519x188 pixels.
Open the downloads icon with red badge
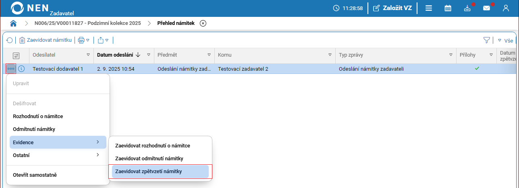point(467,8)
